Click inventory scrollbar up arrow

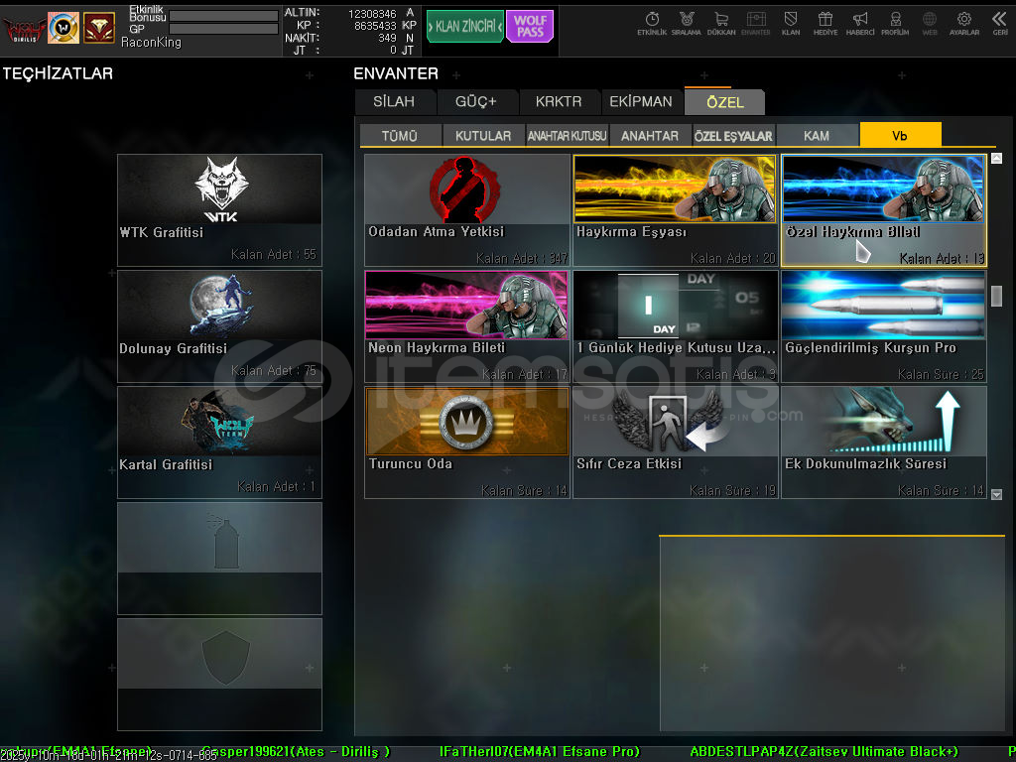[x=996, y=158]
